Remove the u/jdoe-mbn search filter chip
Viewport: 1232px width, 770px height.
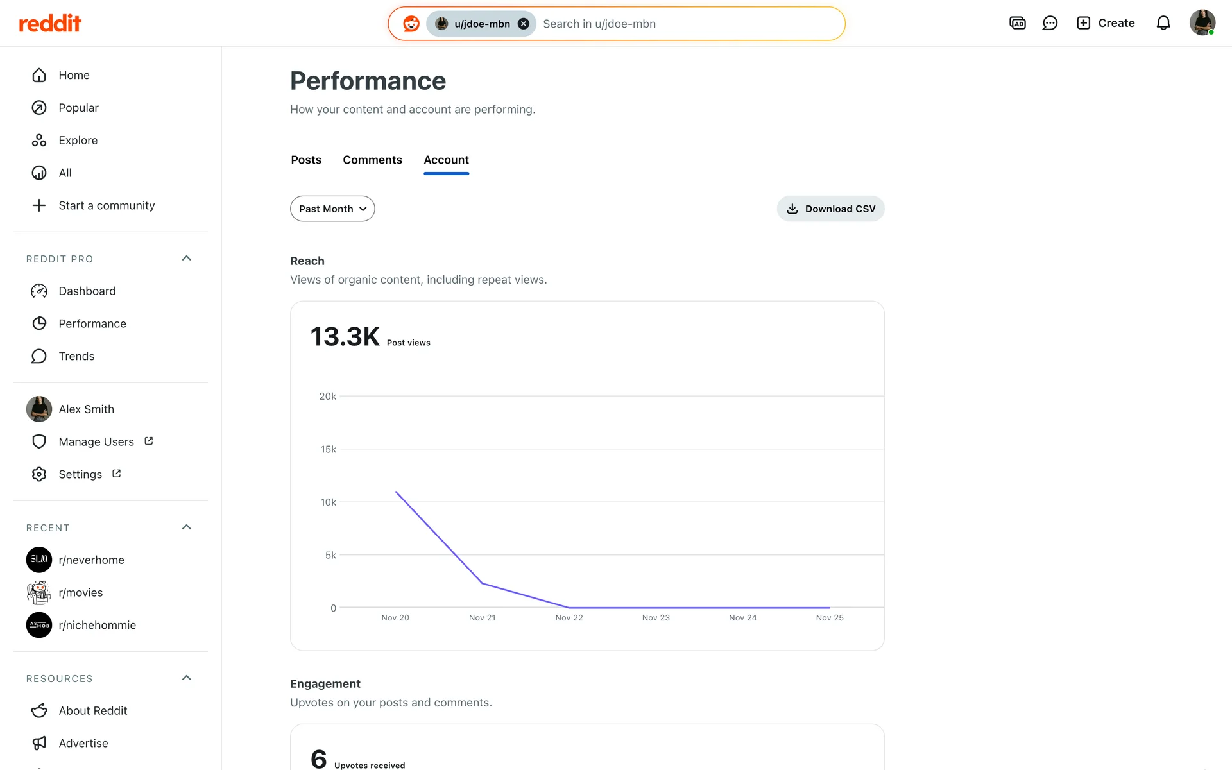tap(524, 24)
